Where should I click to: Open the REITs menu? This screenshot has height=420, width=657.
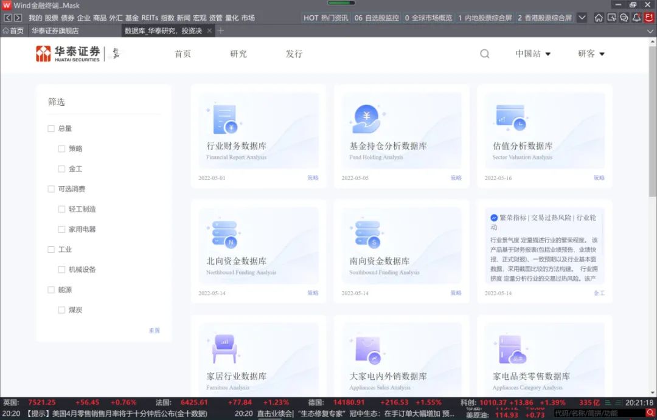click(x=150, y=18)
